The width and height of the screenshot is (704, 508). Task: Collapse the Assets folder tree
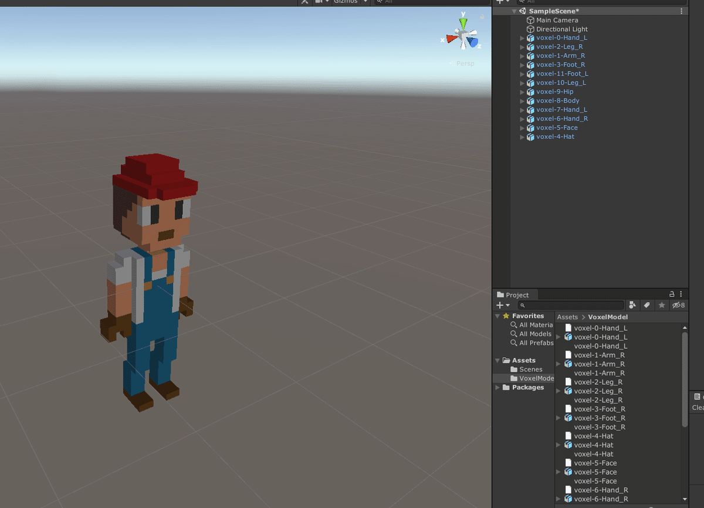pyautogui.click(x=497, y=361)
